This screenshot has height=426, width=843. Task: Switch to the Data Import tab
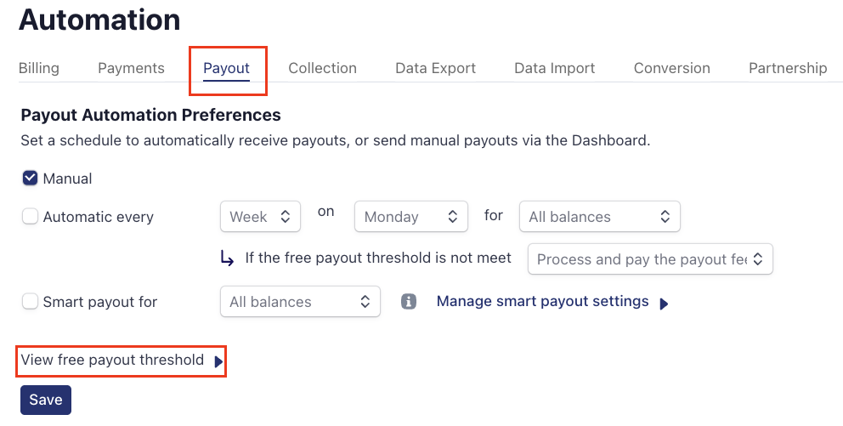pos(554,68)
